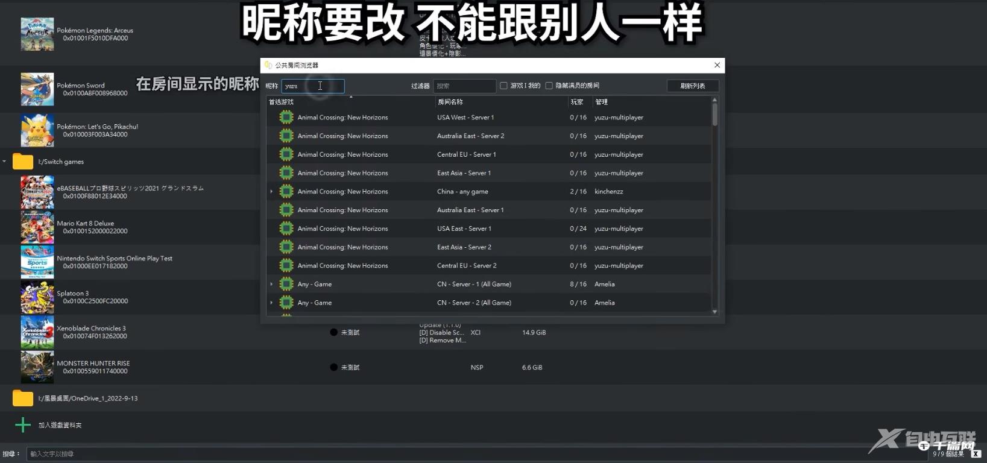Image resolution: width=987 pixels, height=463 pixels.
Task: Click the Mario Kart 8 Deluxe title text
Action: pyautogui.click(x=86, y=223)
